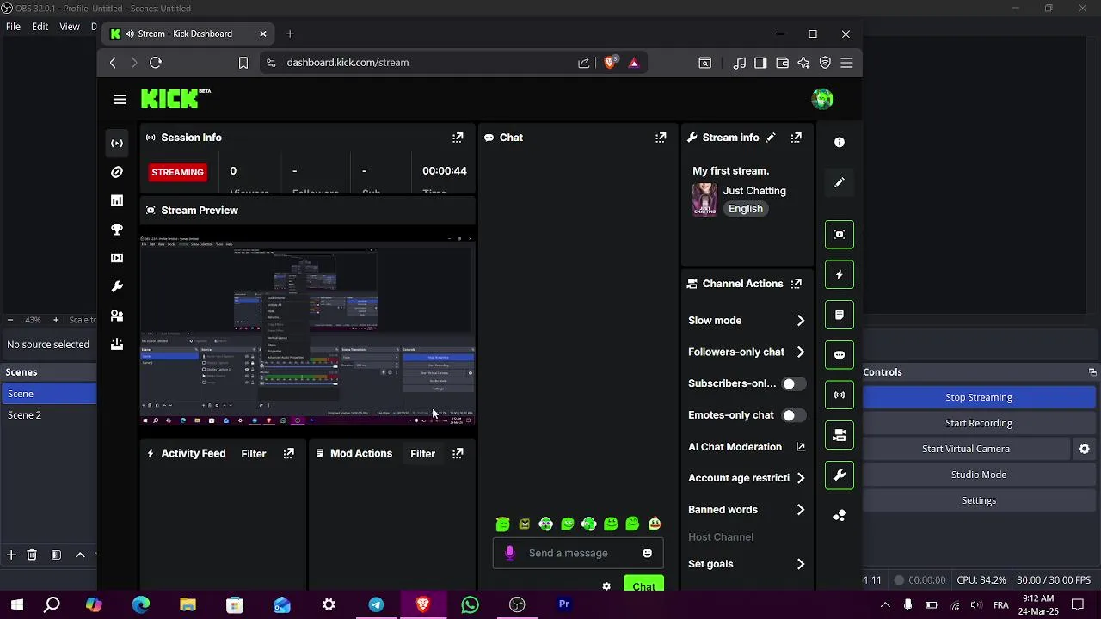Click the three-dots icon in right rail

click(x=840, y=516)
